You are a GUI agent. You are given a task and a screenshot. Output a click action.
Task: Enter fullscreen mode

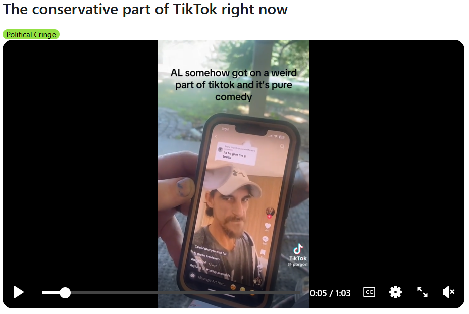422,292
